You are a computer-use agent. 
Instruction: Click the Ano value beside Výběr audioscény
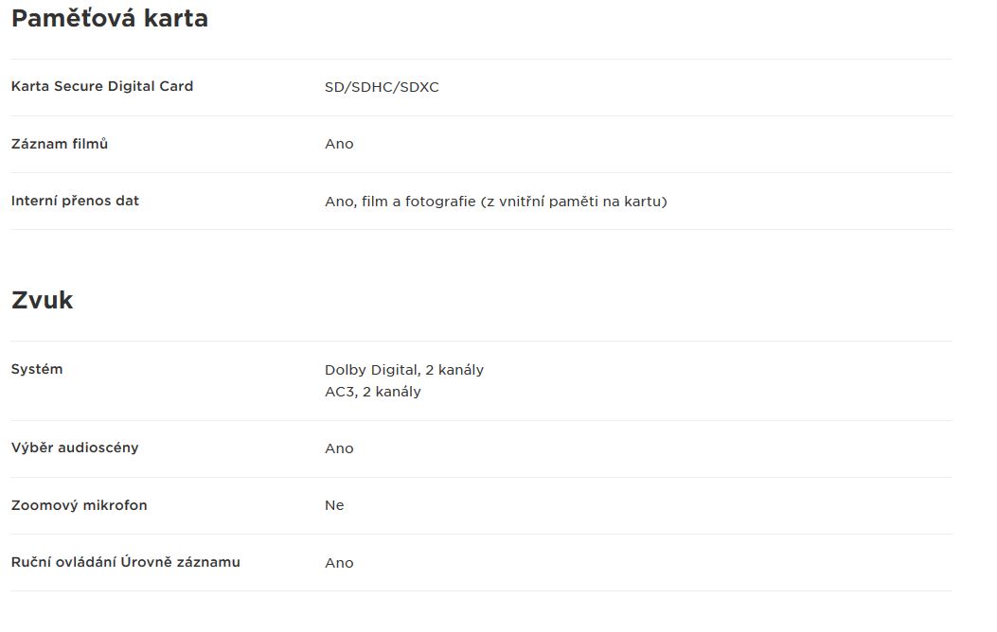(339, 448)
